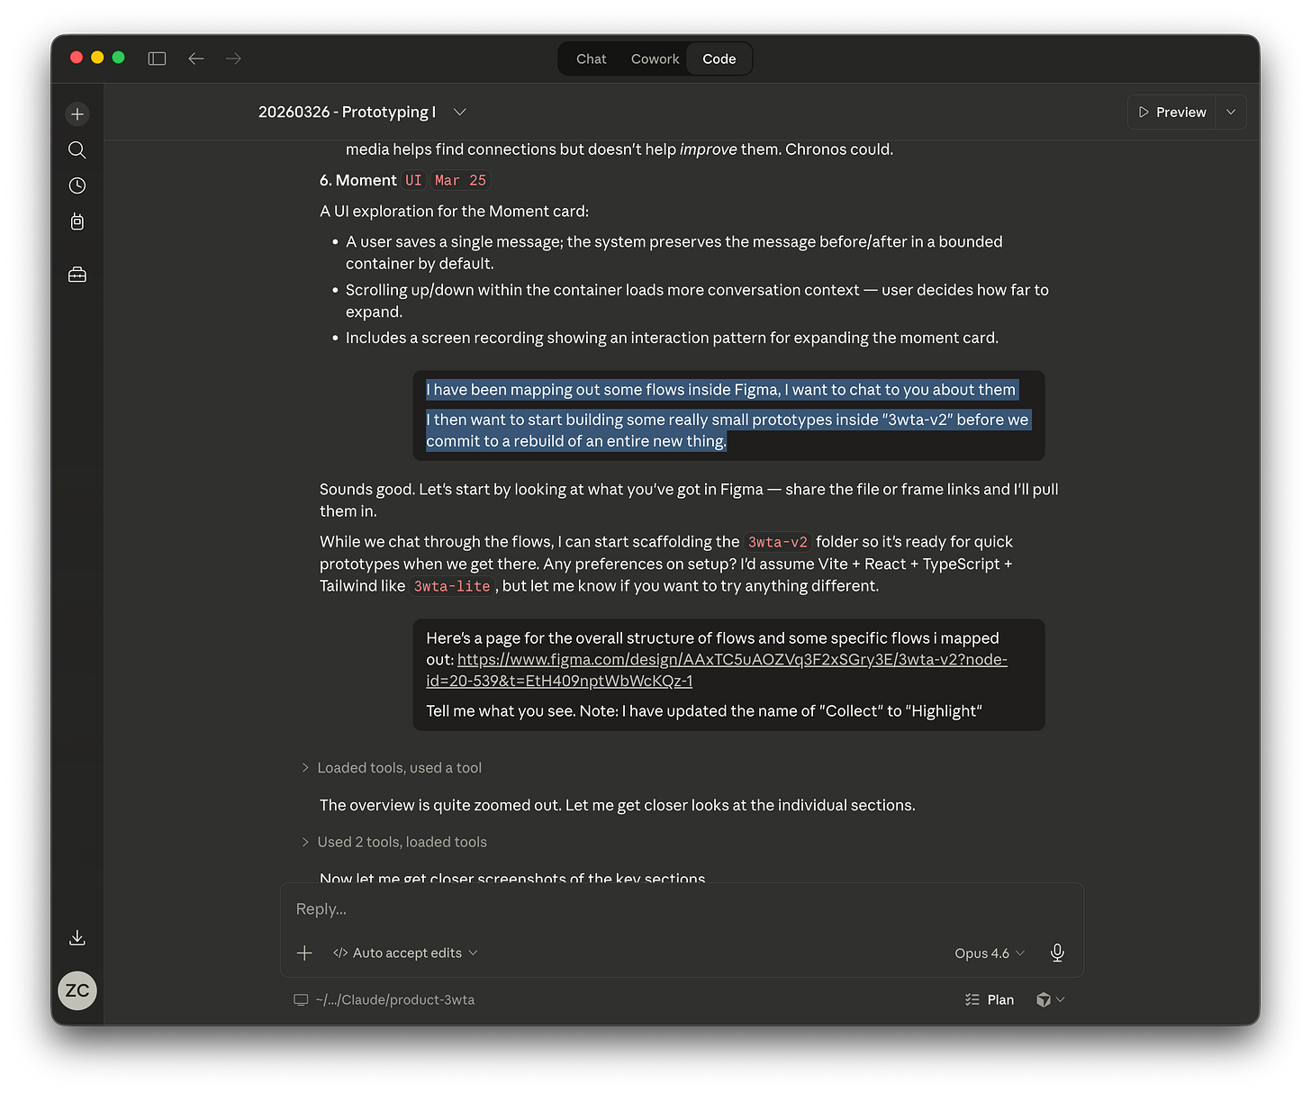The width and height of the screenshot is (1311, 1093).
Task: Go forward with the right arrow
Action: 233,59
